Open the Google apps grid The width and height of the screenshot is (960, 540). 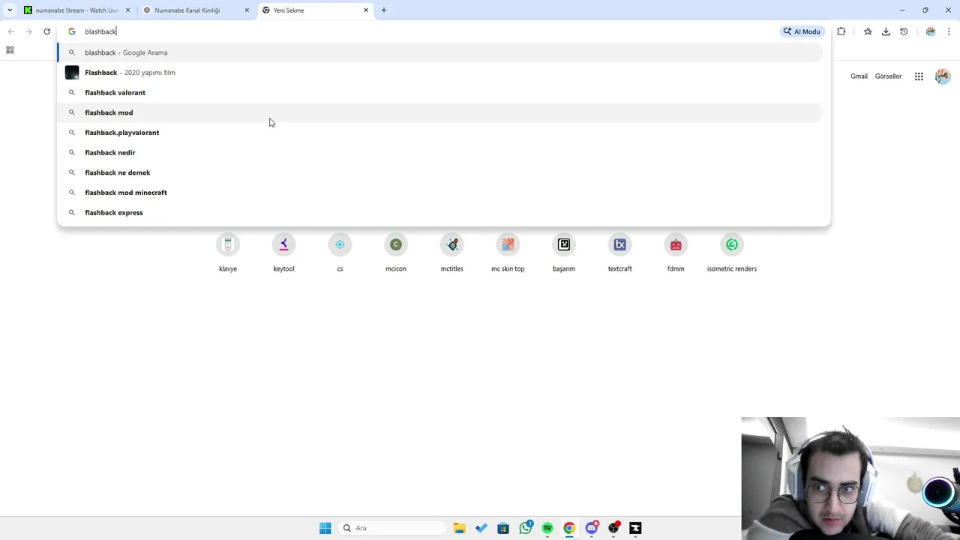pyautogui.click(x=919, y=76)
